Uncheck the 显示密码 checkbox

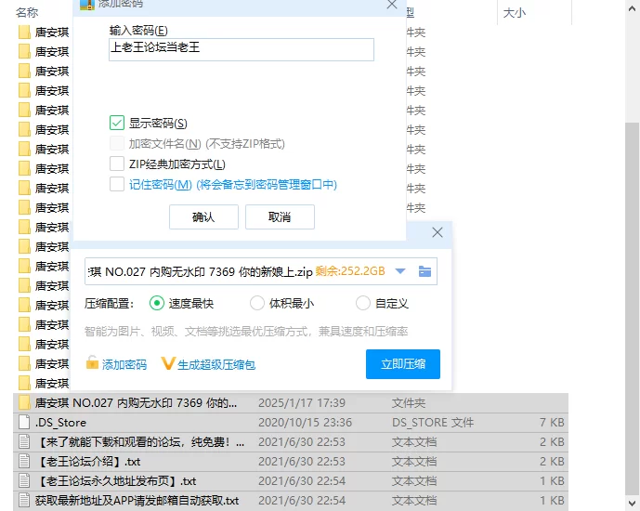tap(117, 124)
